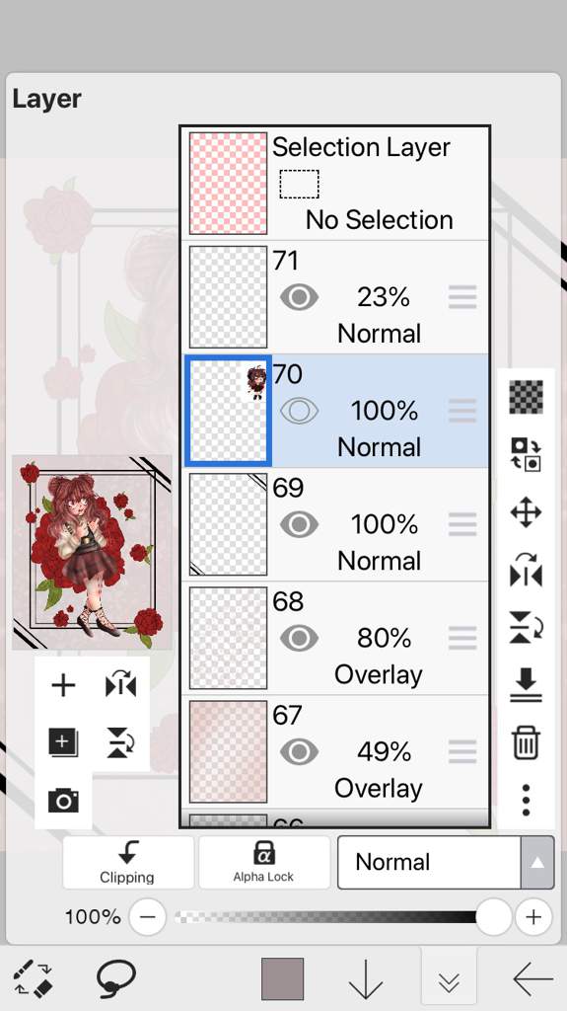The width and height of the screenshot is (567, 1011).
Task: Show layer 70 using eye icon
Action: (x=299, y=411)
